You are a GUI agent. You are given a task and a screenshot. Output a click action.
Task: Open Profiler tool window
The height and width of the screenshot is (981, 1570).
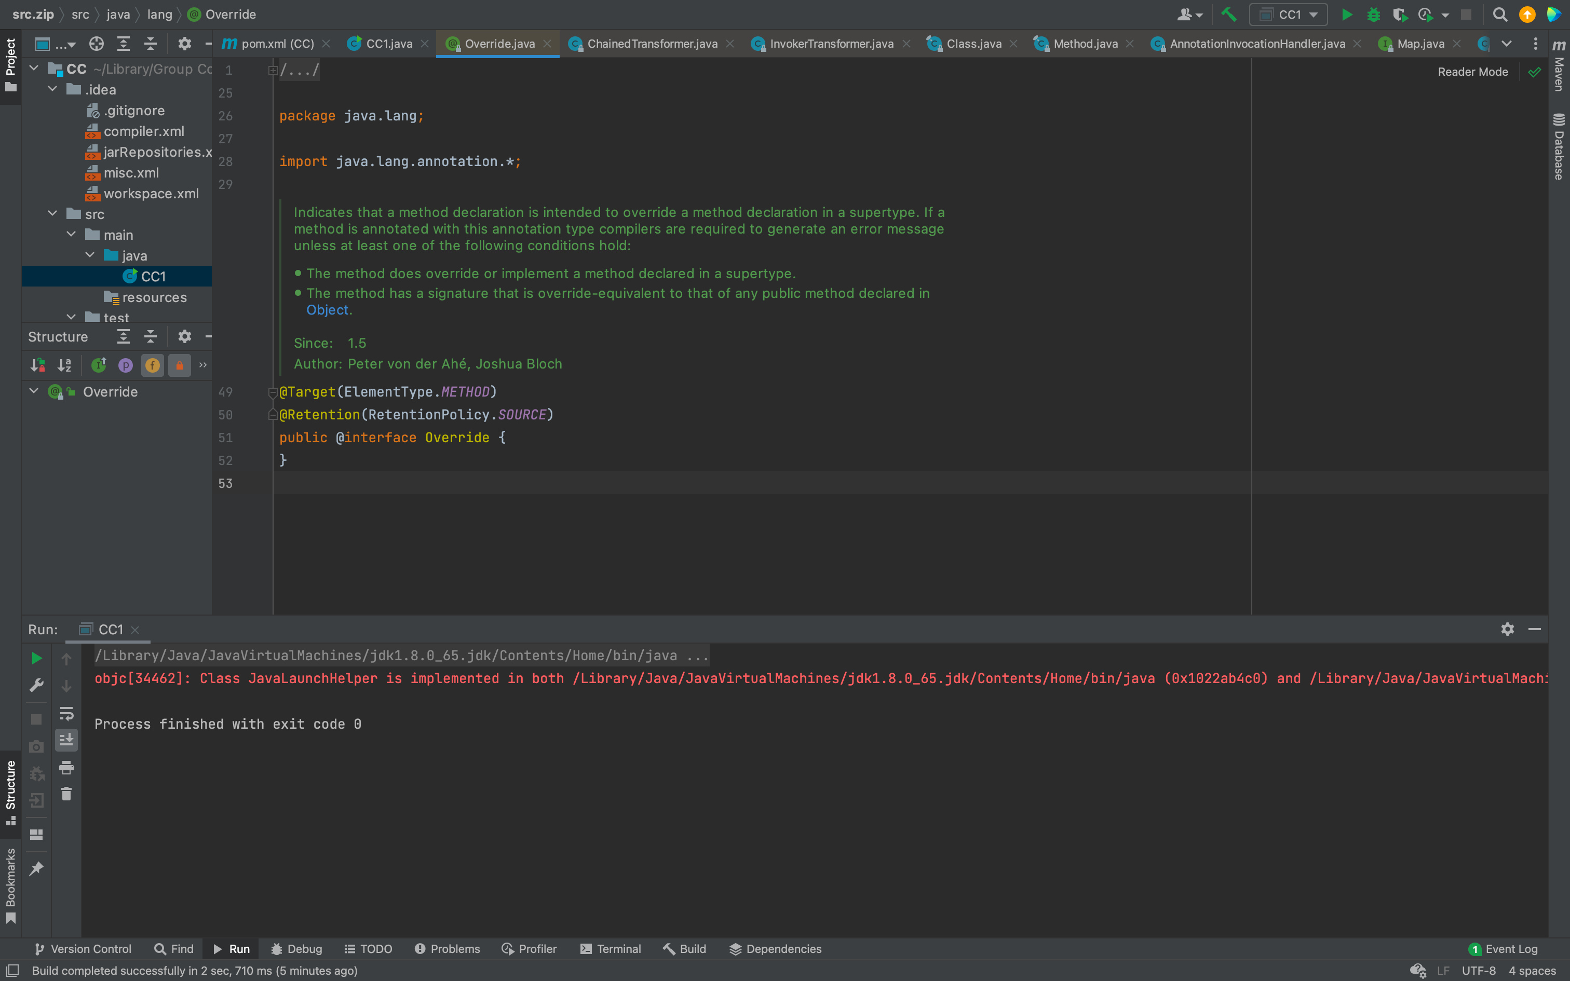point(529,949)
